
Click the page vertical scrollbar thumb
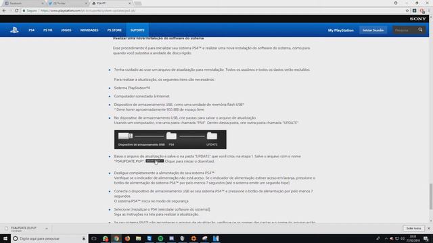(x=431, y=196)
